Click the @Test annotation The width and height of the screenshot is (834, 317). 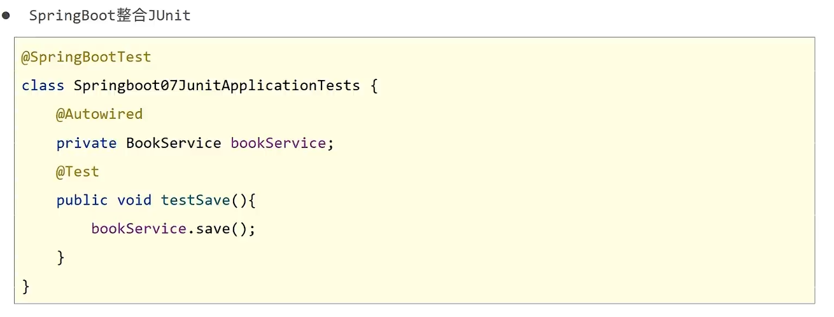coord(78,172)
